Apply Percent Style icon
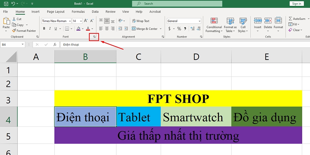310x155 pixels. (179, 29)
